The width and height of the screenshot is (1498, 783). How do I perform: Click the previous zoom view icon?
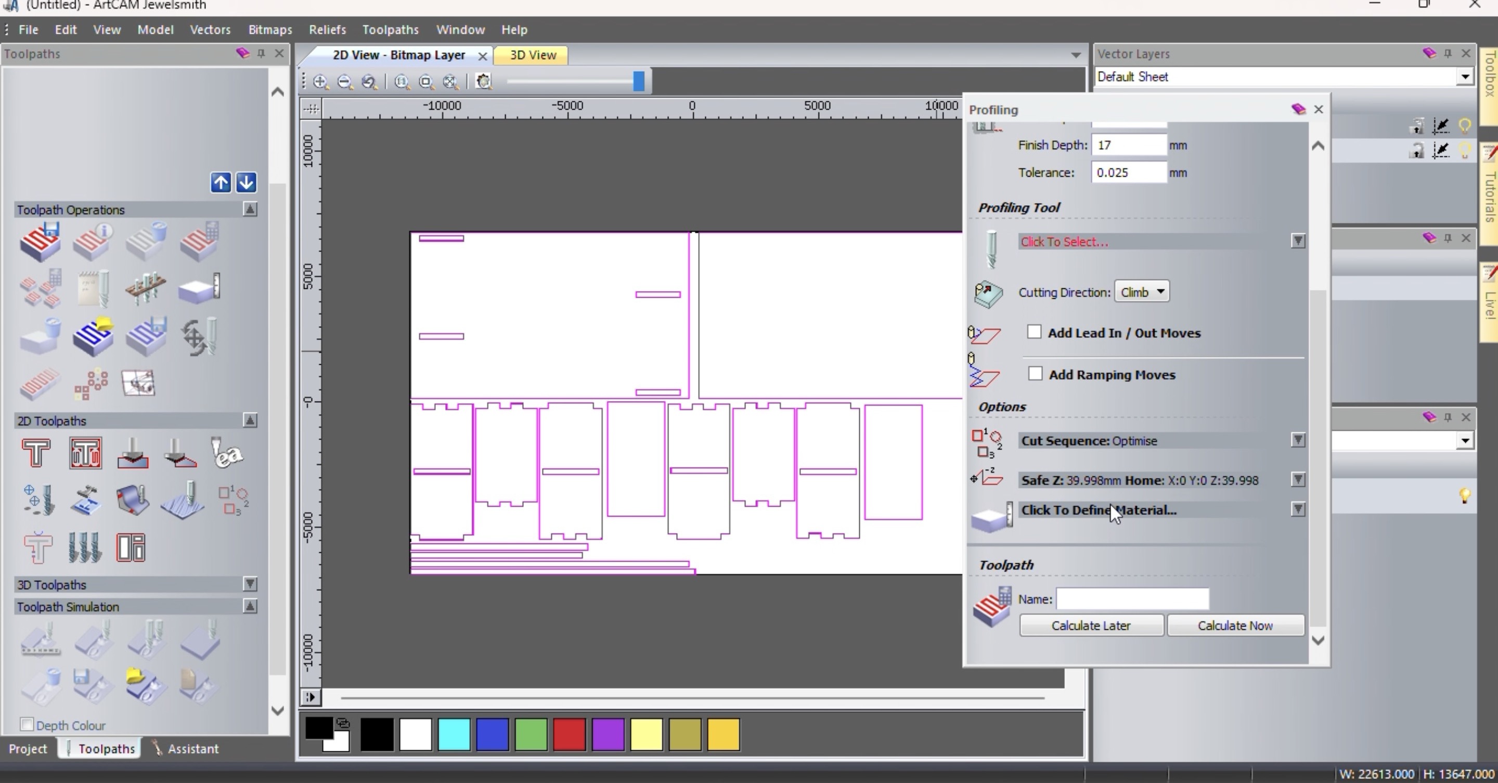pyautogui.click(x=369, y=82)
